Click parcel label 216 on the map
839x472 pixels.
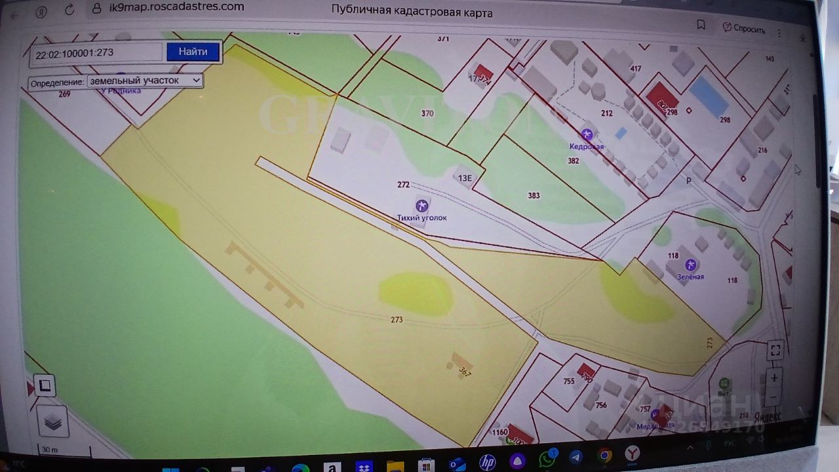pyautogui.click(x=762, y=151)
